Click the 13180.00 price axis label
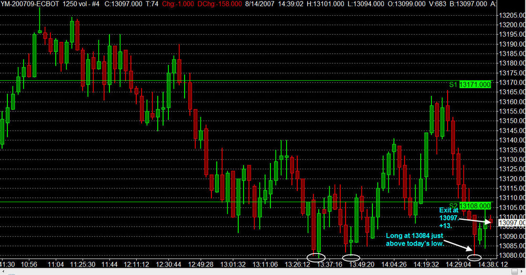This screenshot has height=275, width=526. pyautogui.click(x=512, y=63)
